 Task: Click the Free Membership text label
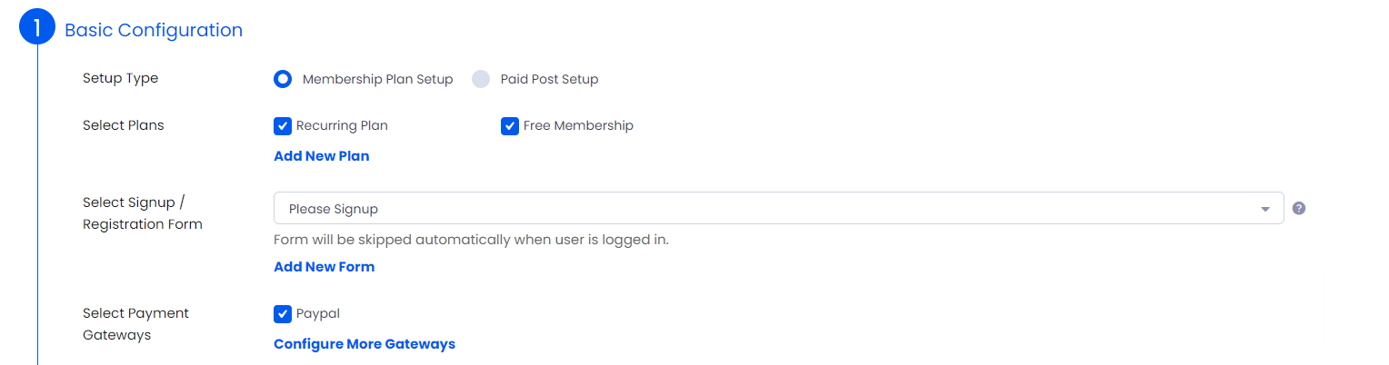(x=578, y=125)
